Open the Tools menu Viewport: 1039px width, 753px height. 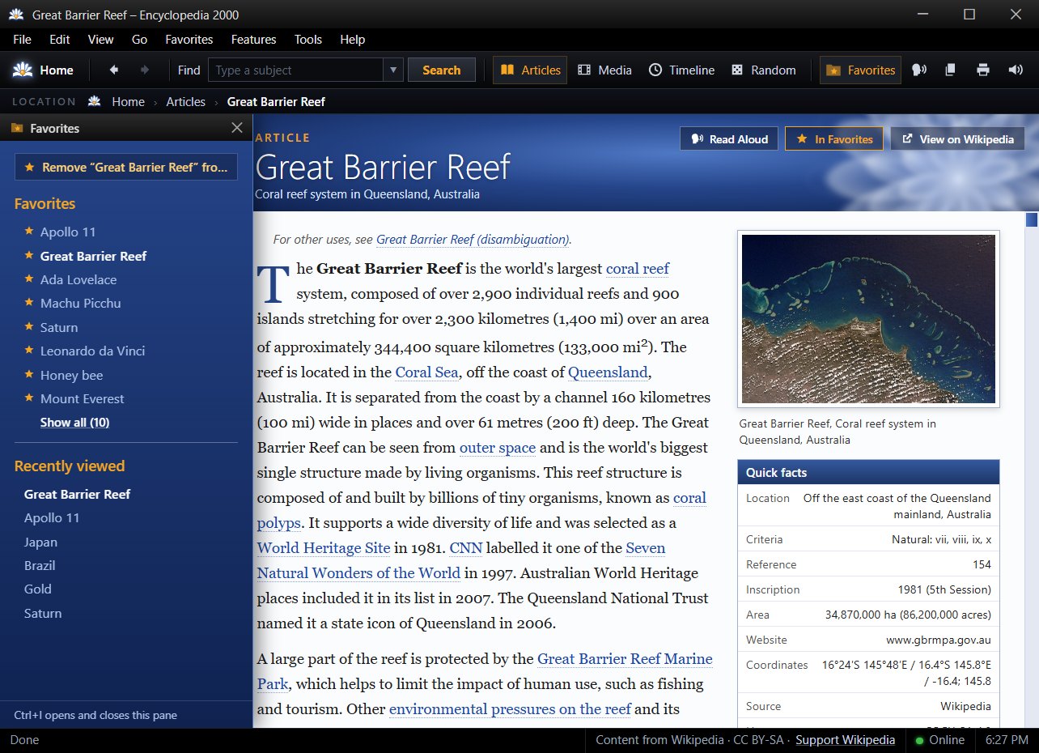(308, 40)
